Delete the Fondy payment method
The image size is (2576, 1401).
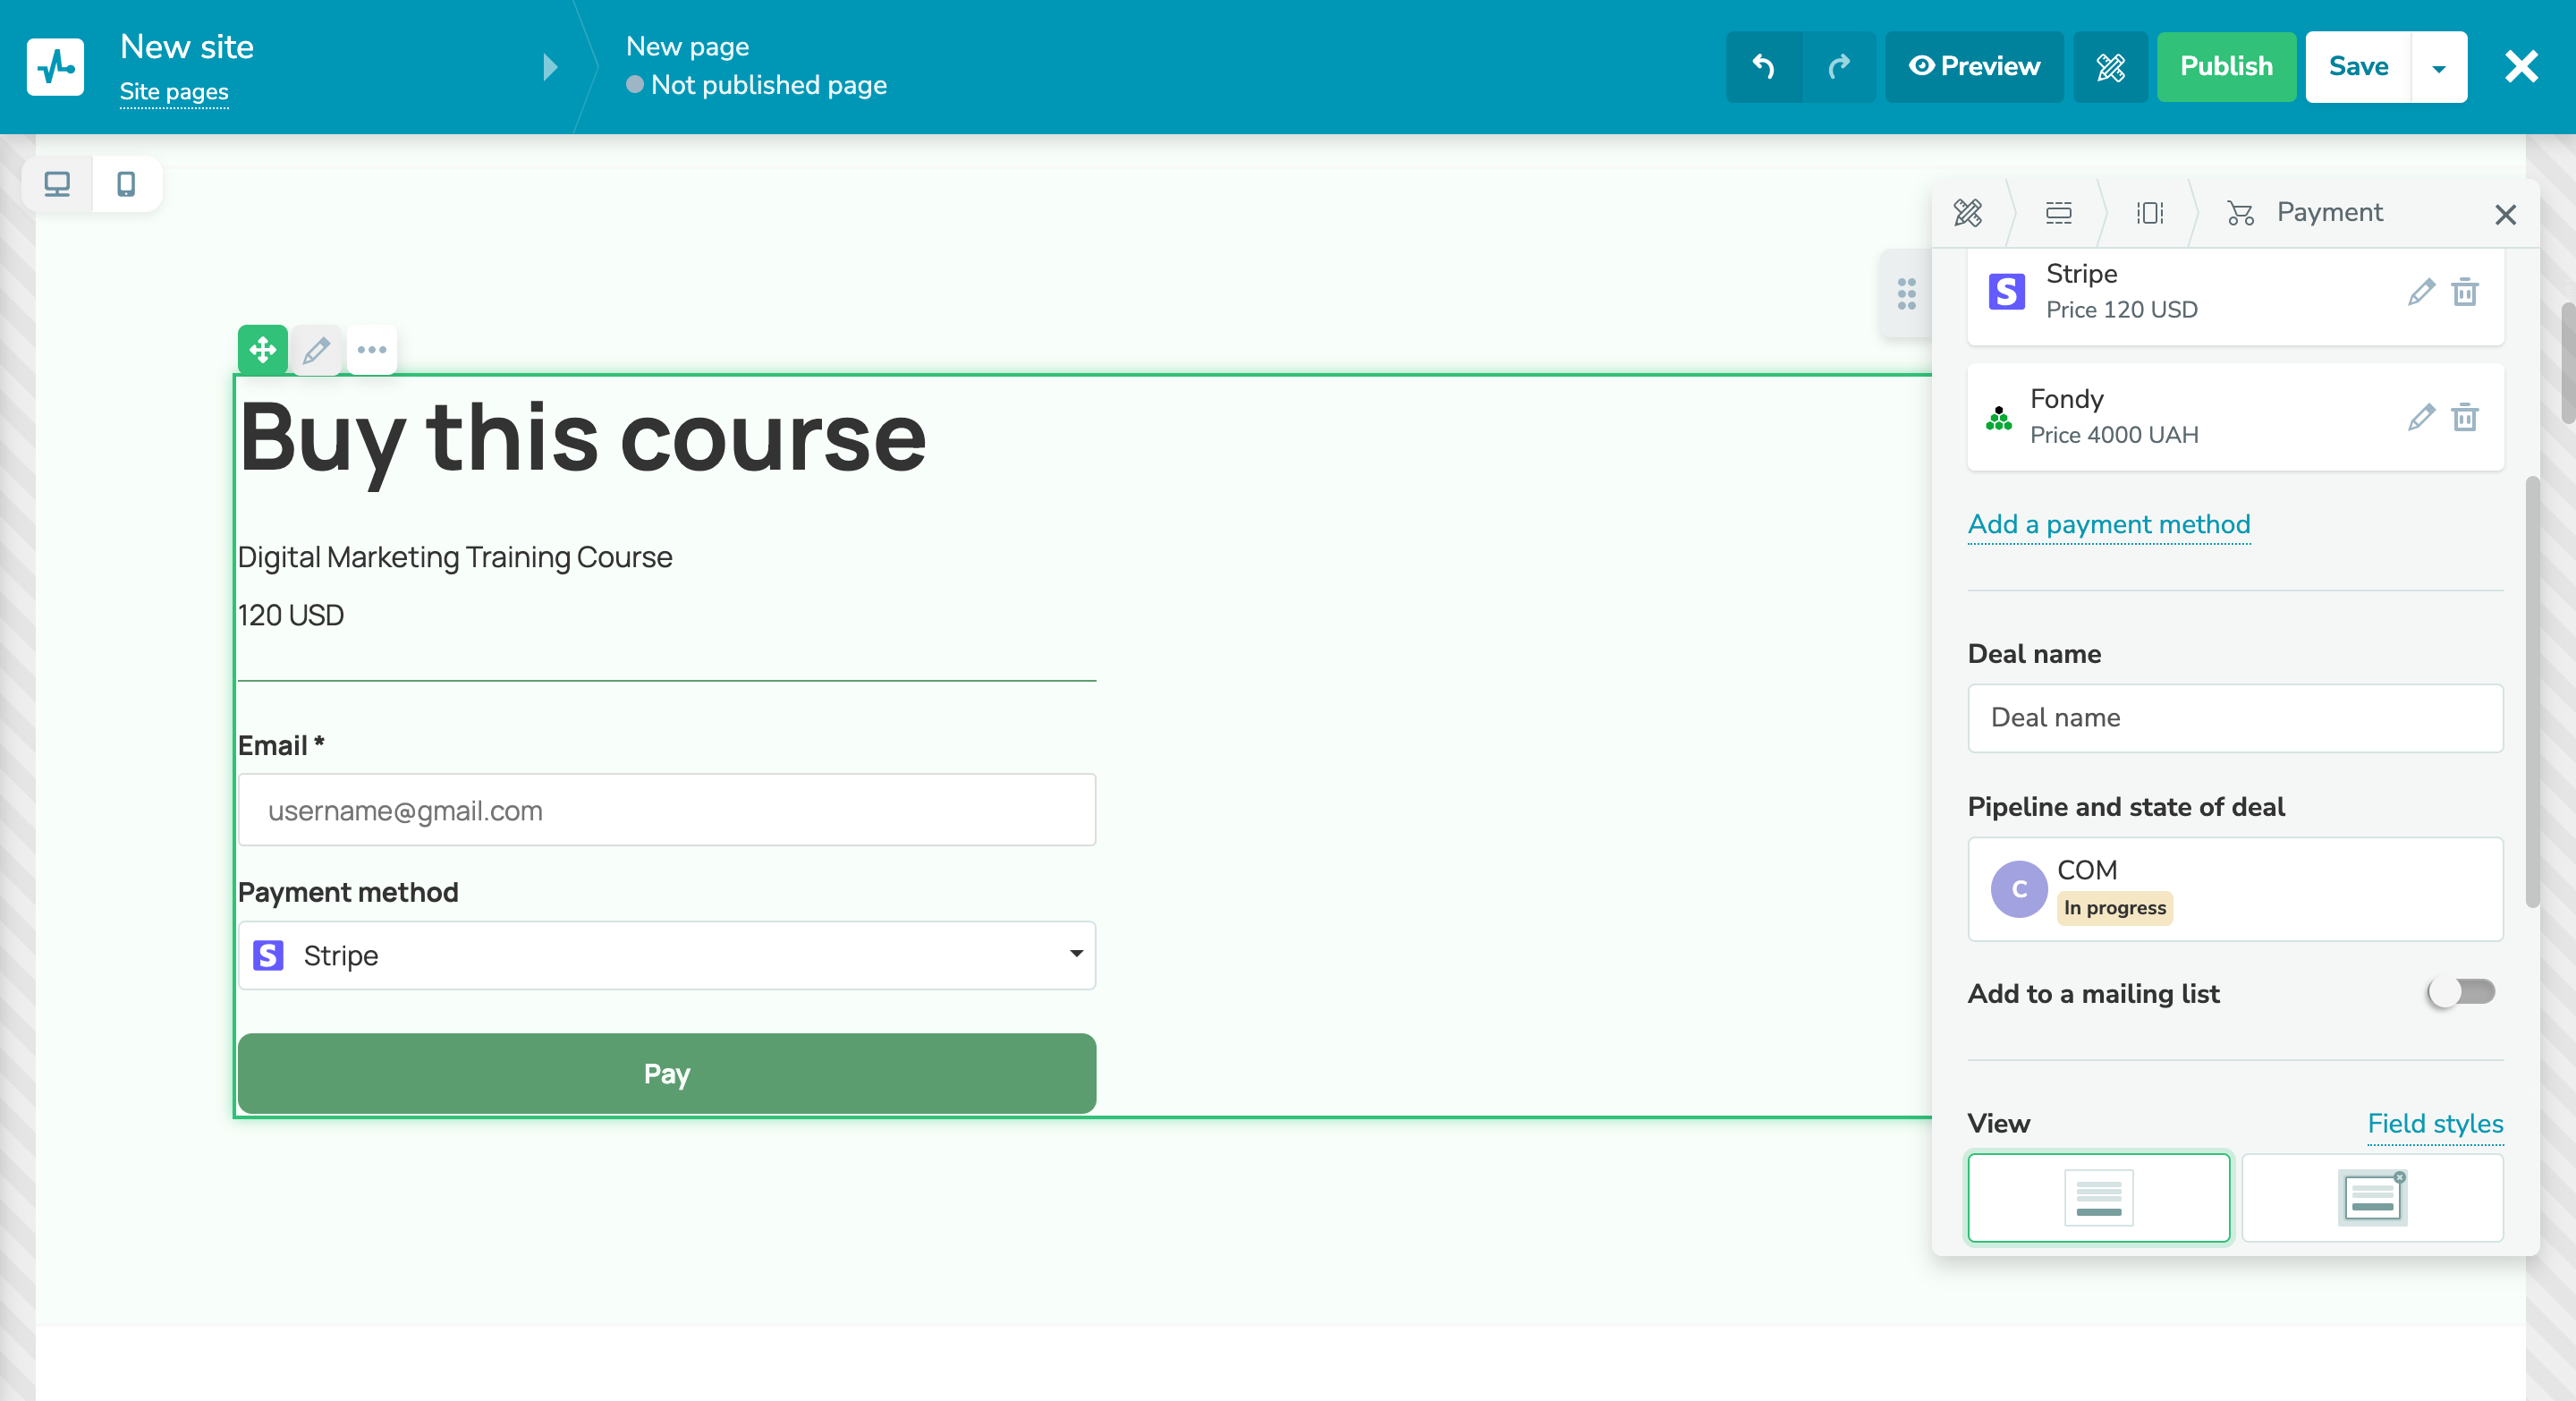coord(2466,419)
